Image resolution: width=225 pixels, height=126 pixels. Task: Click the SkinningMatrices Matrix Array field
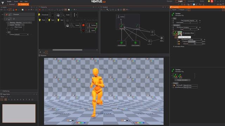190,85
